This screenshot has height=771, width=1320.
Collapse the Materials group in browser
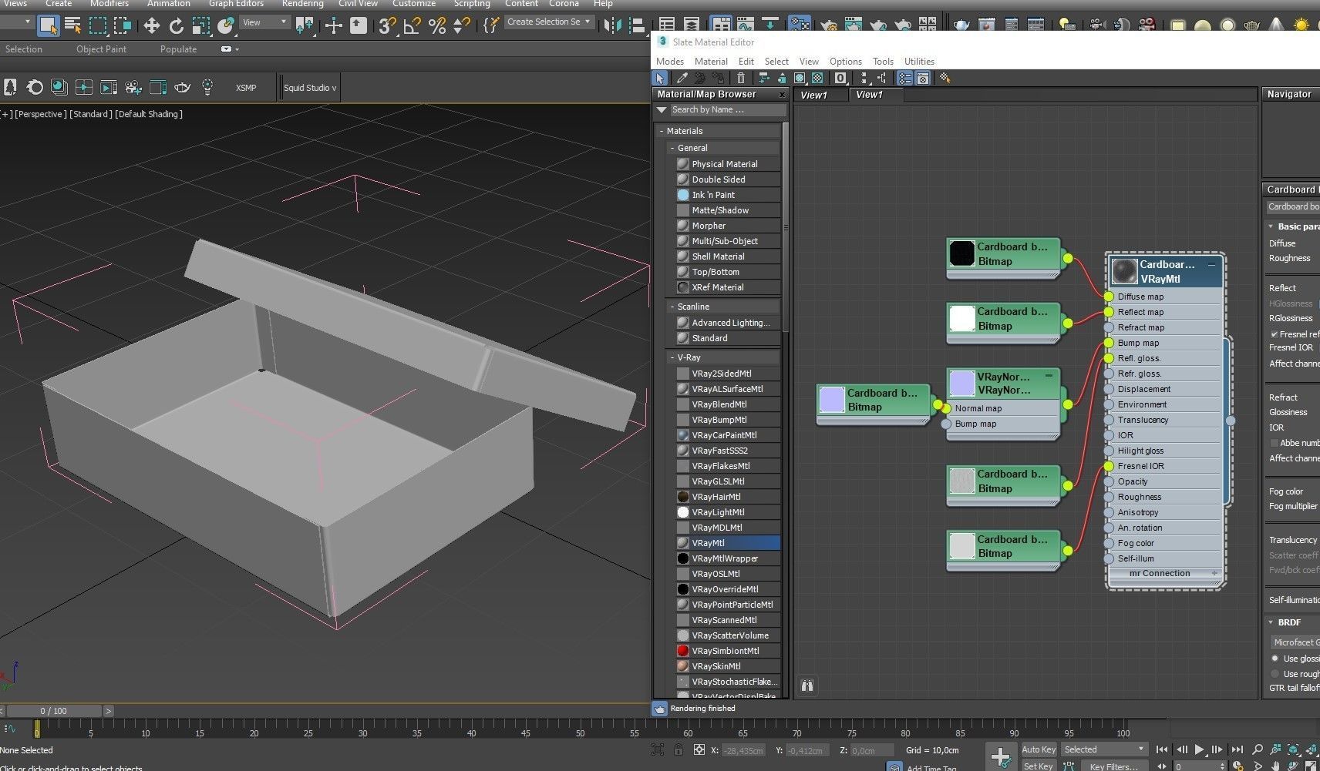tap(662, 131)
